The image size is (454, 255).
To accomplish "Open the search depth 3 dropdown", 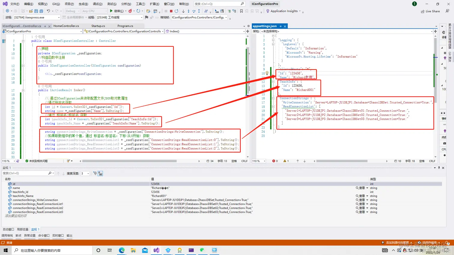I will (x=85, y=173).
